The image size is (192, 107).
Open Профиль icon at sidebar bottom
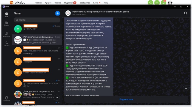7,99
